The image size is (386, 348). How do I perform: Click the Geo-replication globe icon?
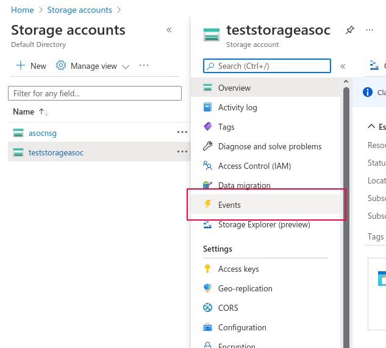coord(207,288)
